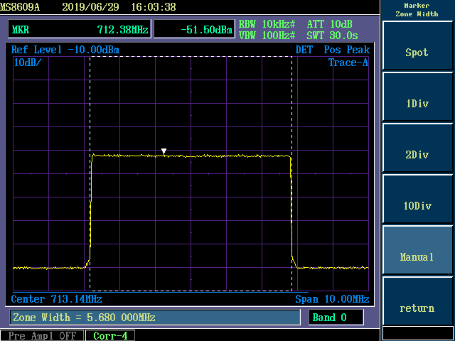Choose the 1Div zone width softkey

417,97
